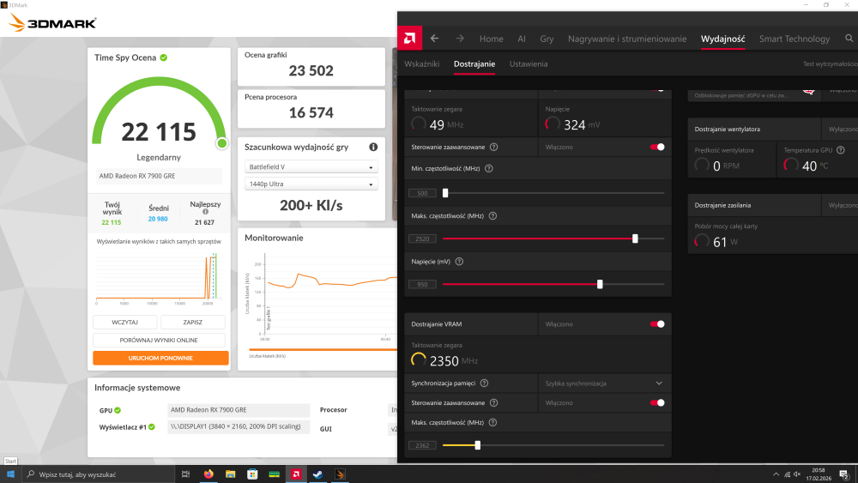Open the Gry tab in Adrenalin
The height and width of the screenshot is (483, 858).
(x=547, y=39)
